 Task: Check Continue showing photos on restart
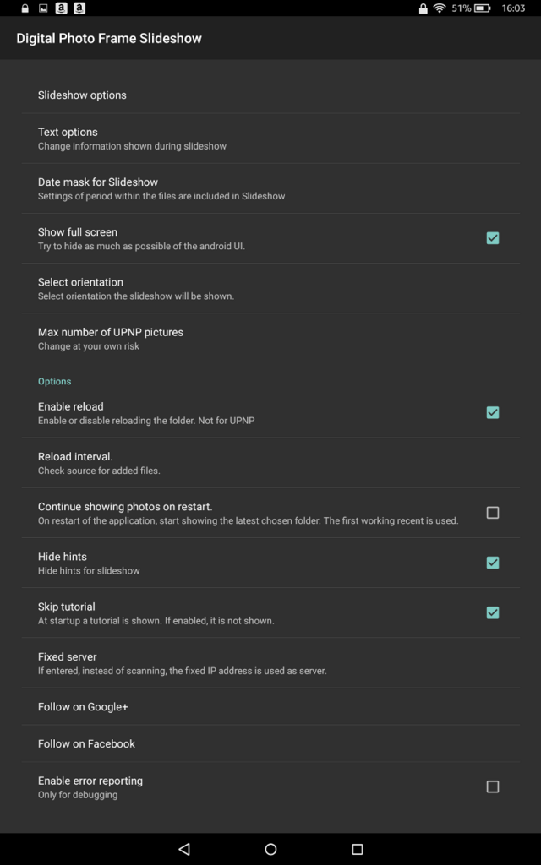click(x=493, y=513)
